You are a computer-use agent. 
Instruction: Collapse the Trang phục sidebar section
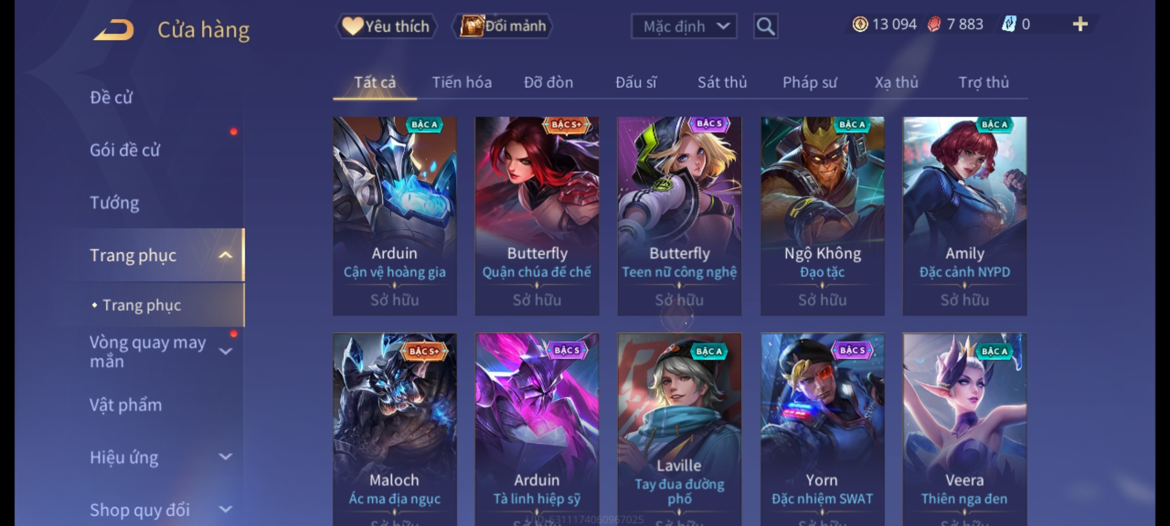point(225,255)
